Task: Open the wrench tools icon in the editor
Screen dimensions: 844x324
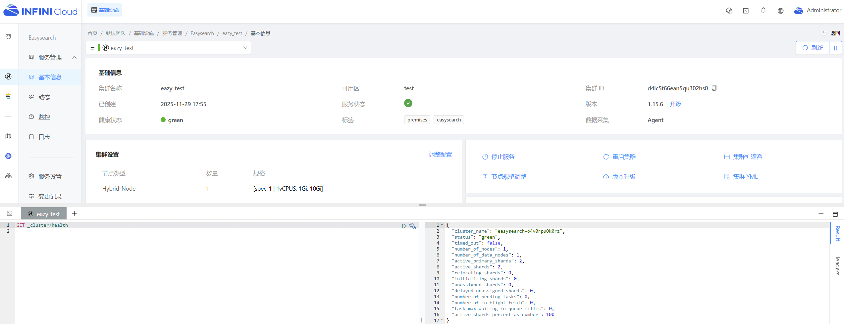Action: [412, 226]
